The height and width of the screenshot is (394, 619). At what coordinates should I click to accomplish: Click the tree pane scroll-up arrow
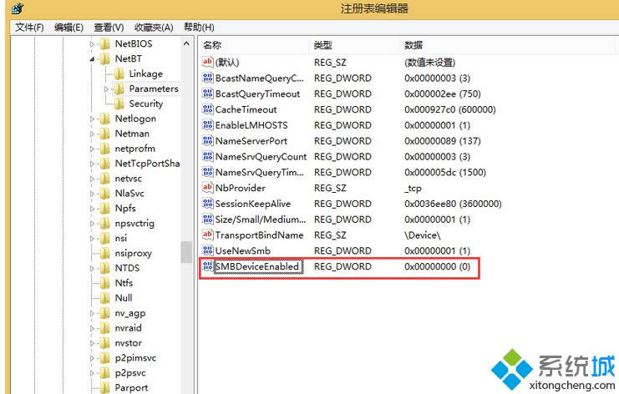click(186, 43)
